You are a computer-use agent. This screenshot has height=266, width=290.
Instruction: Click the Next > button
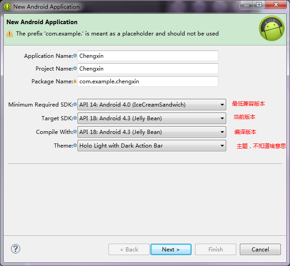(x=171, y=250)
